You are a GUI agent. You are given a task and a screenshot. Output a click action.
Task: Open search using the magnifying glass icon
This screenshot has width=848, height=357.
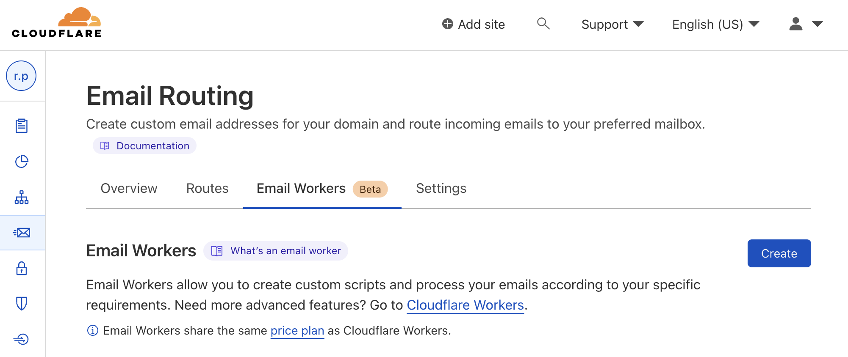[543, 24]
